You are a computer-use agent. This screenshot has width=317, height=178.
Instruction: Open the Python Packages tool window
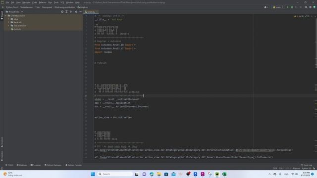pyautogui.click(x=53, y=165)
